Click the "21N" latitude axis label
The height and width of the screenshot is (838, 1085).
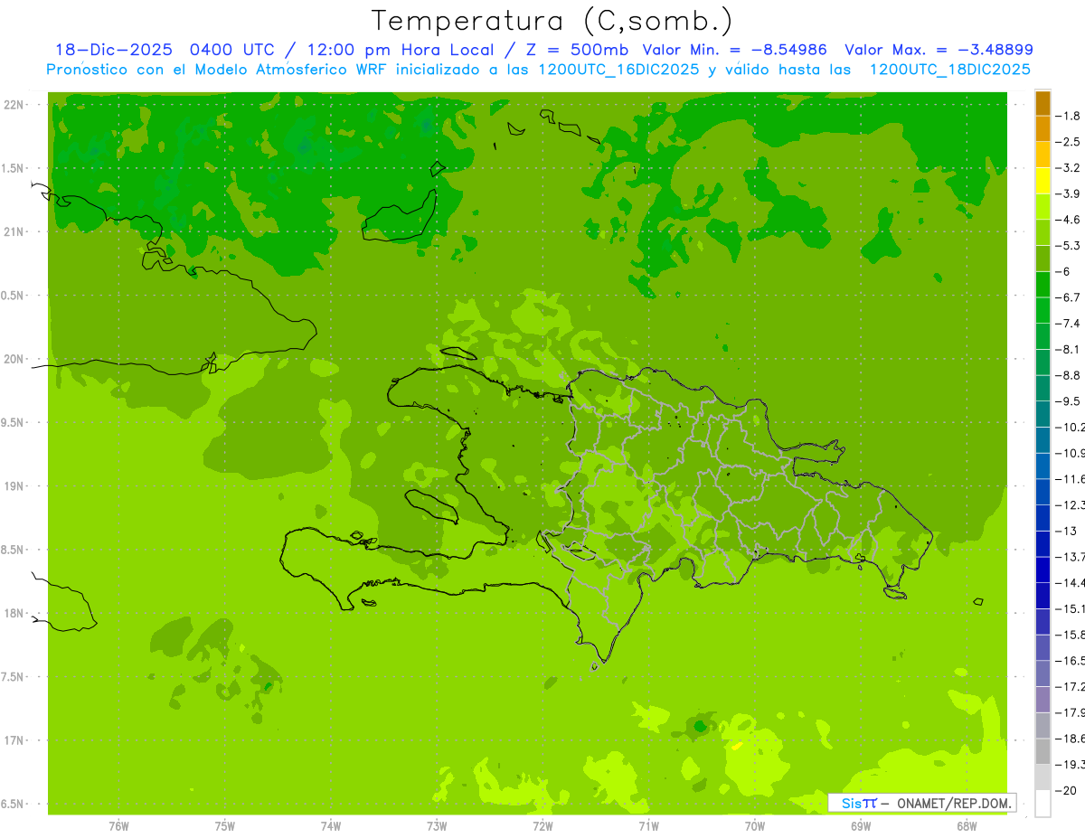(14, 232)
